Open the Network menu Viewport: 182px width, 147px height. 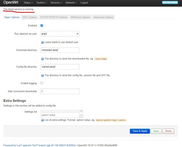(x=71, y=2)
